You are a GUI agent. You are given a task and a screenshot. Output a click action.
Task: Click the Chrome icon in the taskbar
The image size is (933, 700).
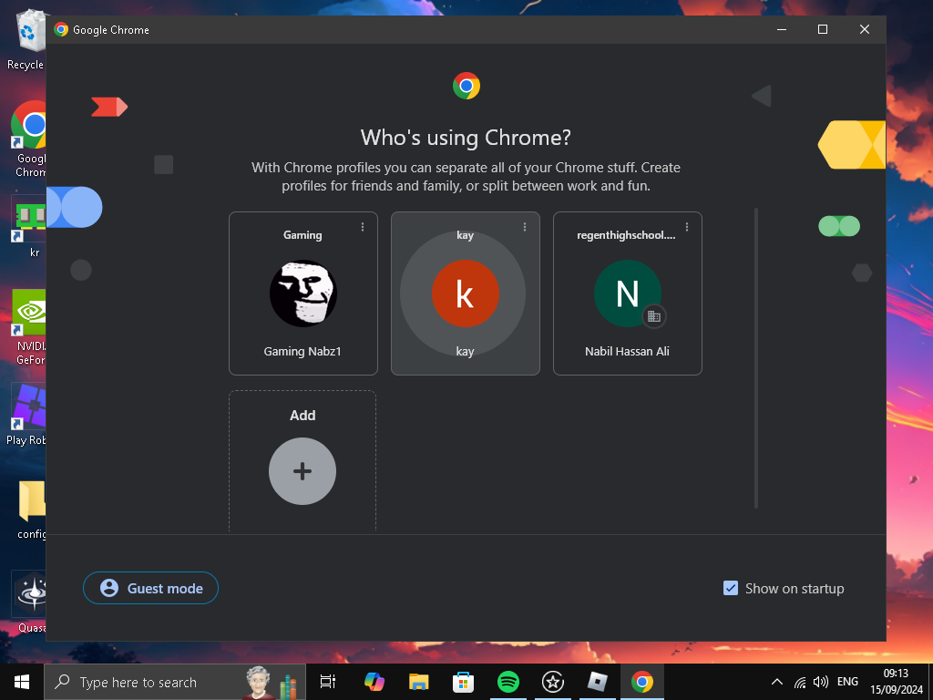[x=642, y=682]
